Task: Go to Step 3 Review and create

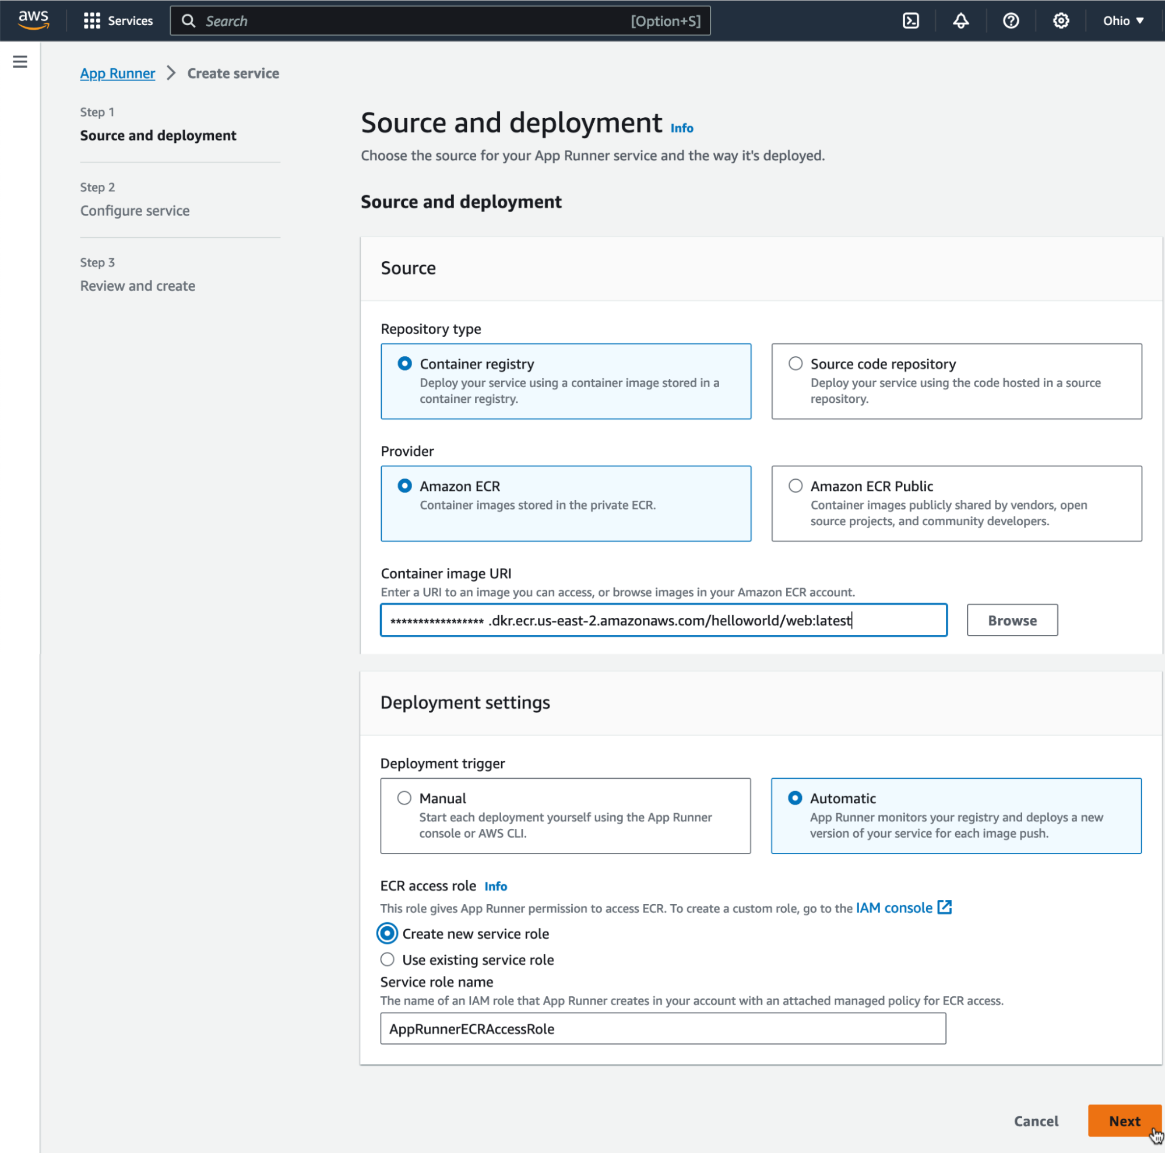Action: click(x=138, y=286)
